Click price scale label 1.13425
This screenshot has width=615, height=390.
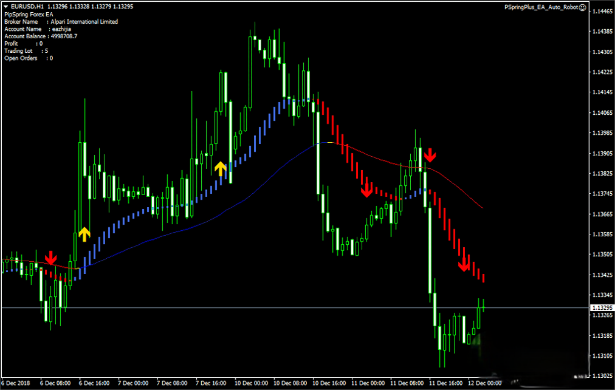pos(602,275)
